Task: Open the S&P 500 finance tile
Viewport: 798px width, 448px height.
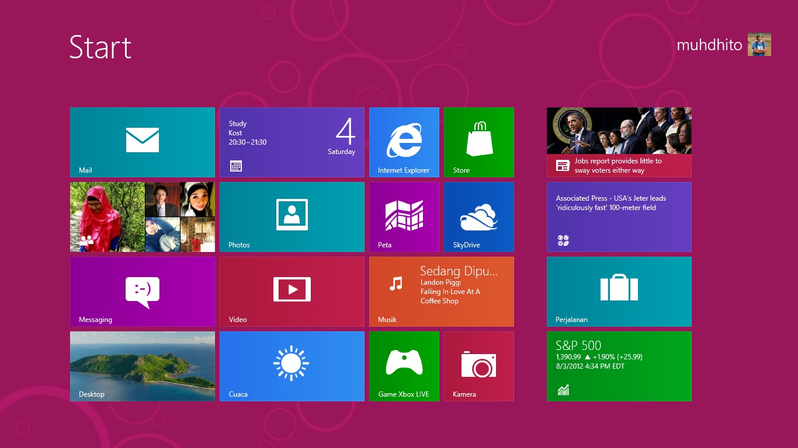Action: (619, 366)
